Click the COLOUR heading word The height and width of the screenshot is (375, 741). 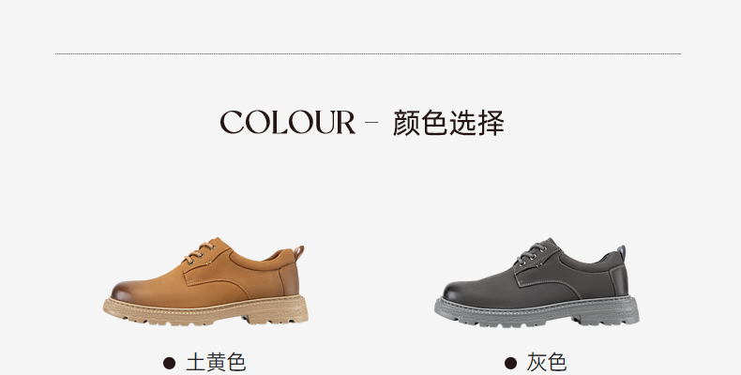click(287, 123)
